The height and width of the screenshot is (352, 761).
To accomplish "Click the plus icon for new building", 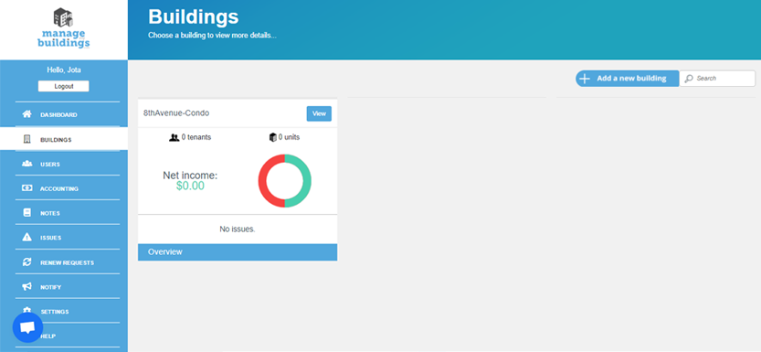I will click(x=585, y=79).
